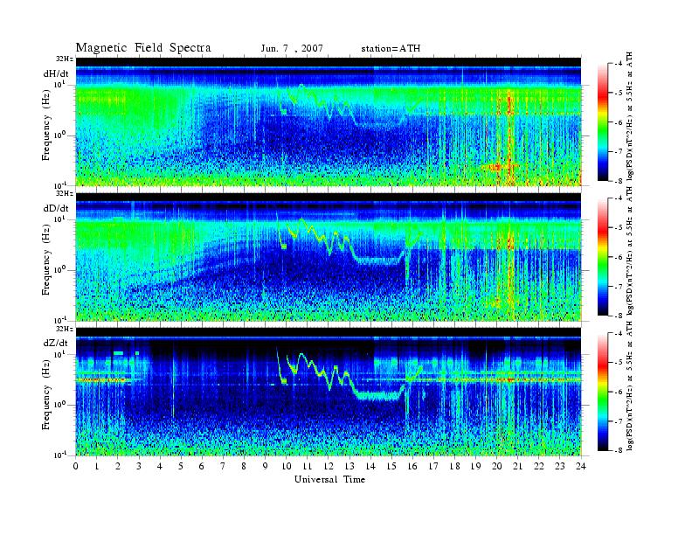The image size is (692, 535).
Task: Select the "dZ/dt" panel label
Action: (x=56, y=343)
